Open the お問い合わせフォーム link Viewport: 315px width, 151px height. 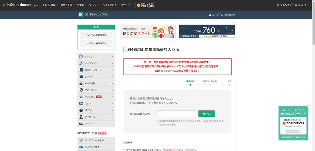165,71
